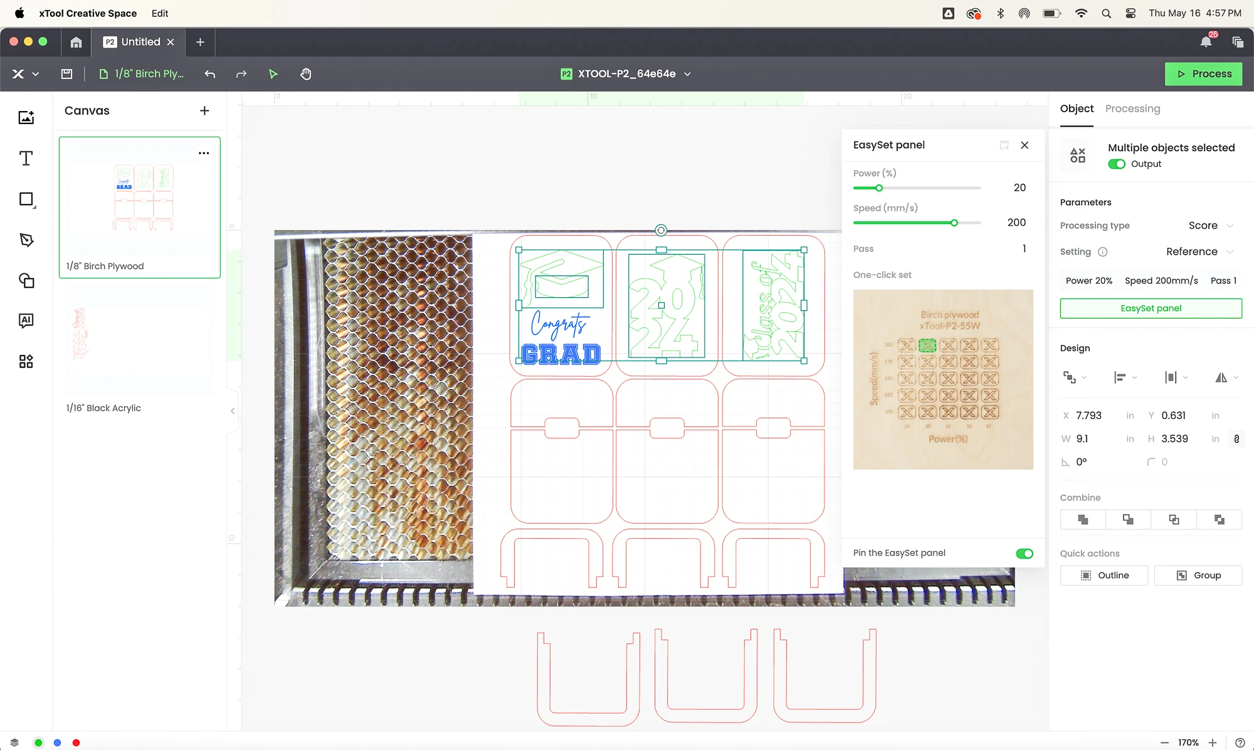Undo the last action

(x=210, y=74)
